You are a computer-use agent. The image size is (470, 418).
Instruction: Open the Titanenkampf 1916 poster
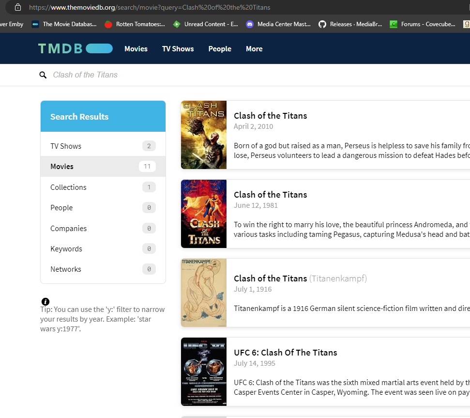[x=203, y=293]
